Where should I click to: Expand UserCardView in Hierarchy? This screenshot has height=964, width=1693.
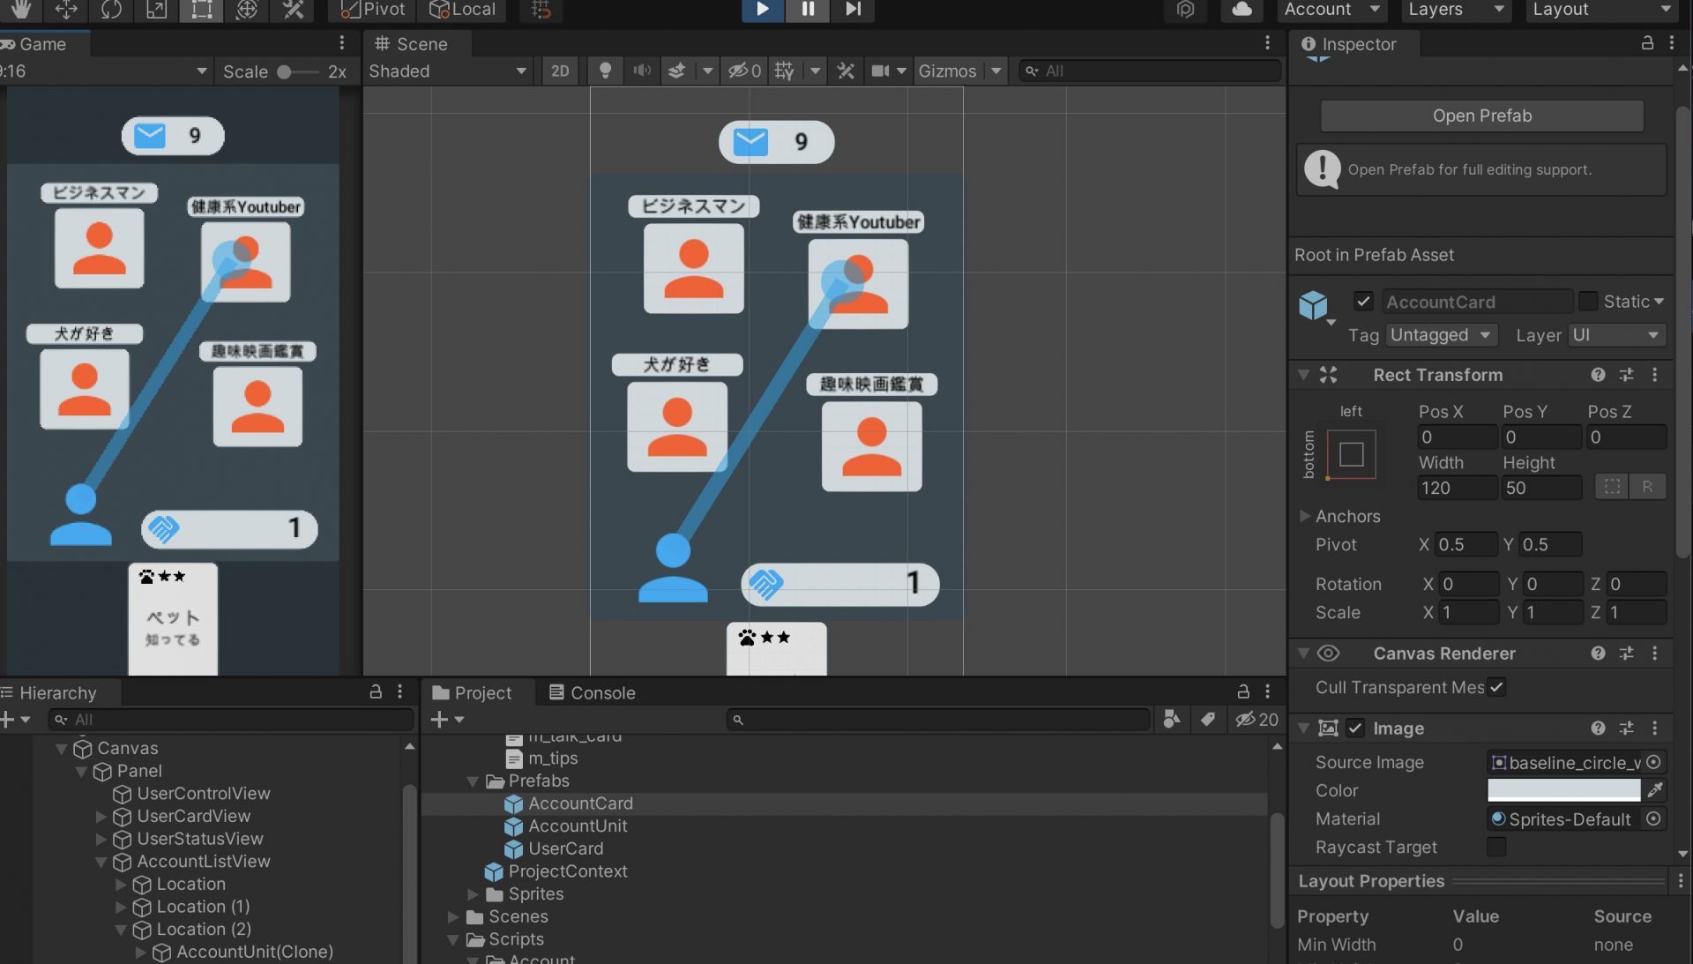(101, 817)
